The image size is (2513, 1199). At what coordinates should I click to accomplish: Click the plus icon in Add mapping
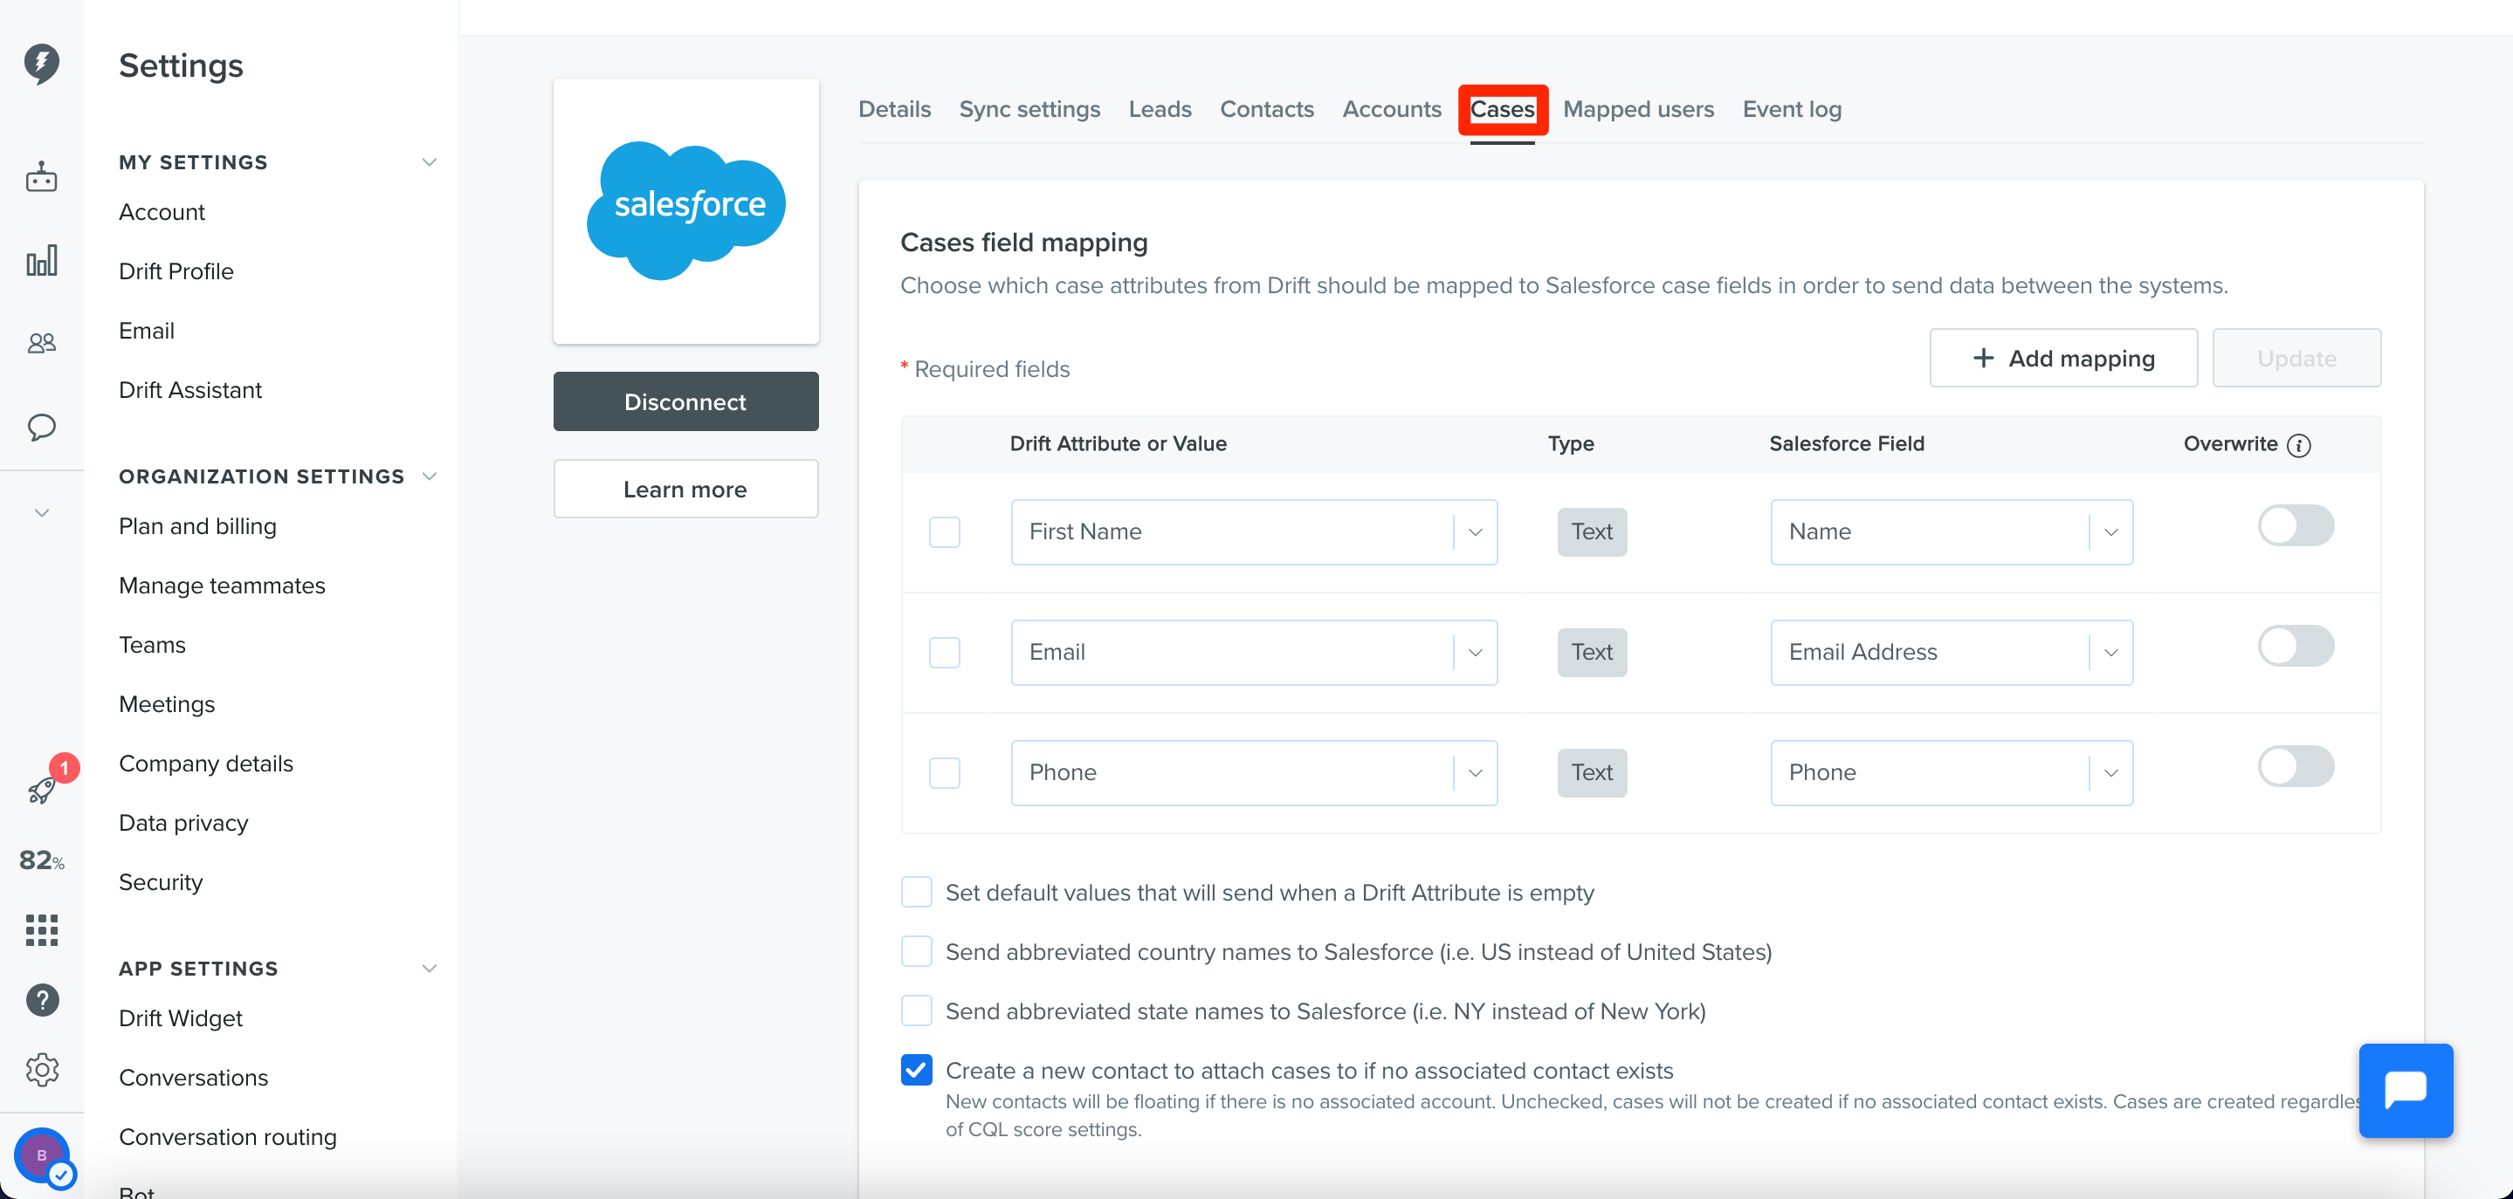(x=1982, y=358)
